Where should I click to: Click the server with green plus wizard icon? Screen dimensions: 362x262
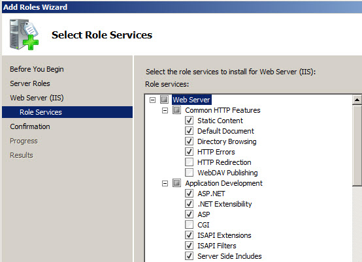24,35
